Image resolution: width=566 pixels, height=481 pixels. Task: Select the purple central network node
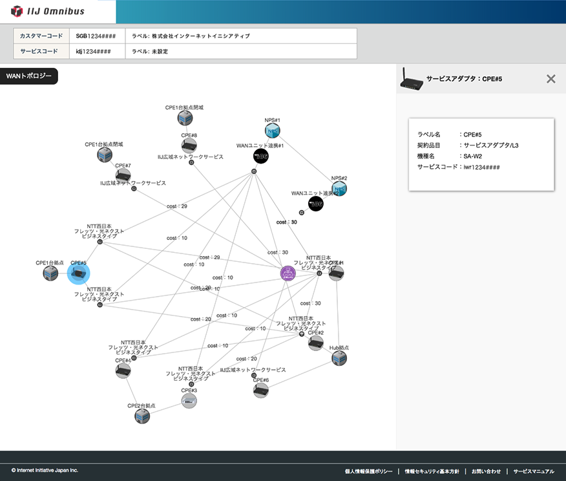coord(288,273)
